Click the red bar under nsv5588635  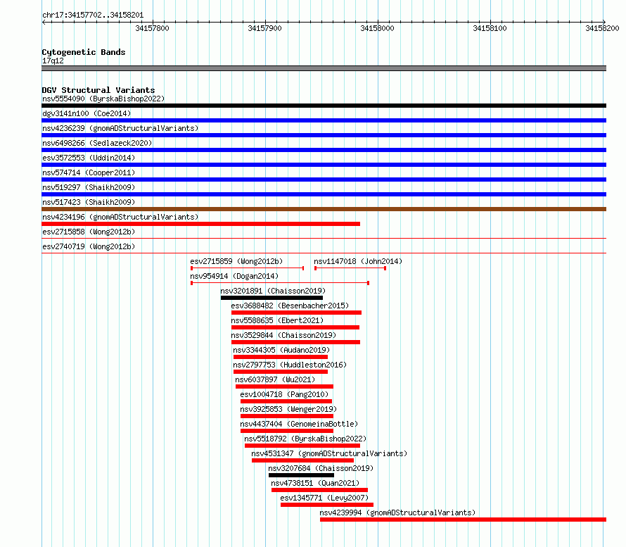295,327
